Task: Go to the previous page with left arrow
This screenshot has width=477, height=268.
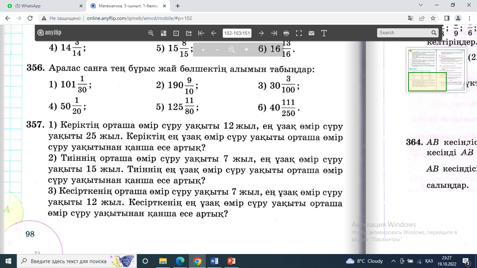Action: (x=214, y=33)
